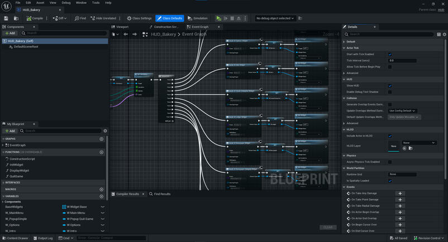448x242 pixels.
Task: Enable Debug Text Shadow checkbox
Action: click(390, 92)
